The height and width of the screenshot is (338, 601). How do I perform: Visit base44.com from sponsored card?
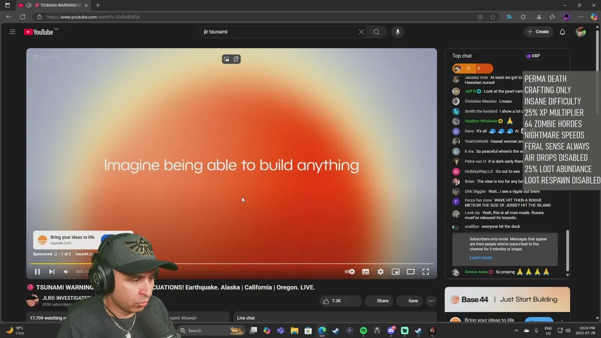[61, 243]
